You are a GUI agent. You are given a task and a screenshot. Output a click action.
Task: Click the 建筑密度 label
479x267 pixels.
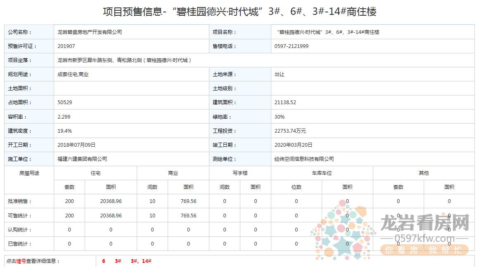tap(19, 131)
